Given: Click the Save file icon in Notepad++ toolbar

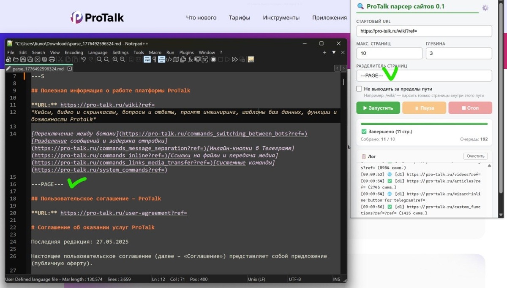Looking at the screenshot, I should coord(23,59).
